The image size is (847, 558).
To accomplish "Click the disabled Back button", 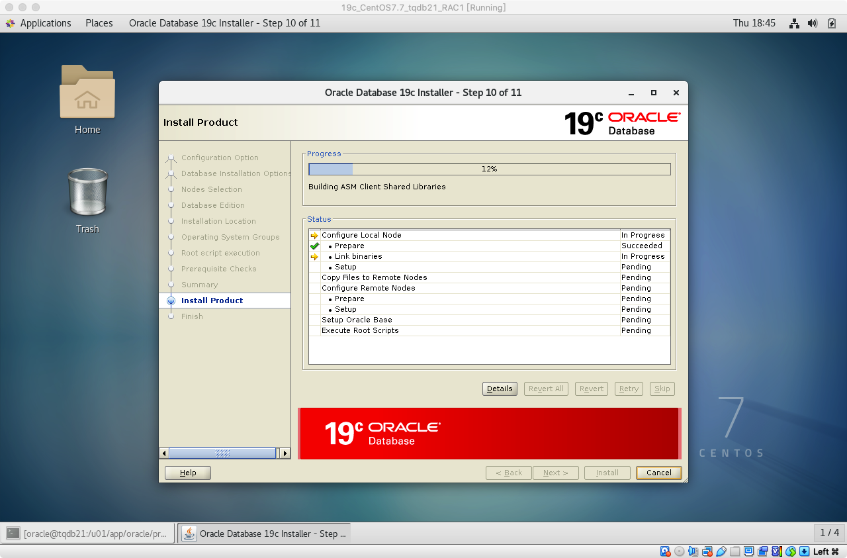I will pyautogui.click(x=508, y=473).
